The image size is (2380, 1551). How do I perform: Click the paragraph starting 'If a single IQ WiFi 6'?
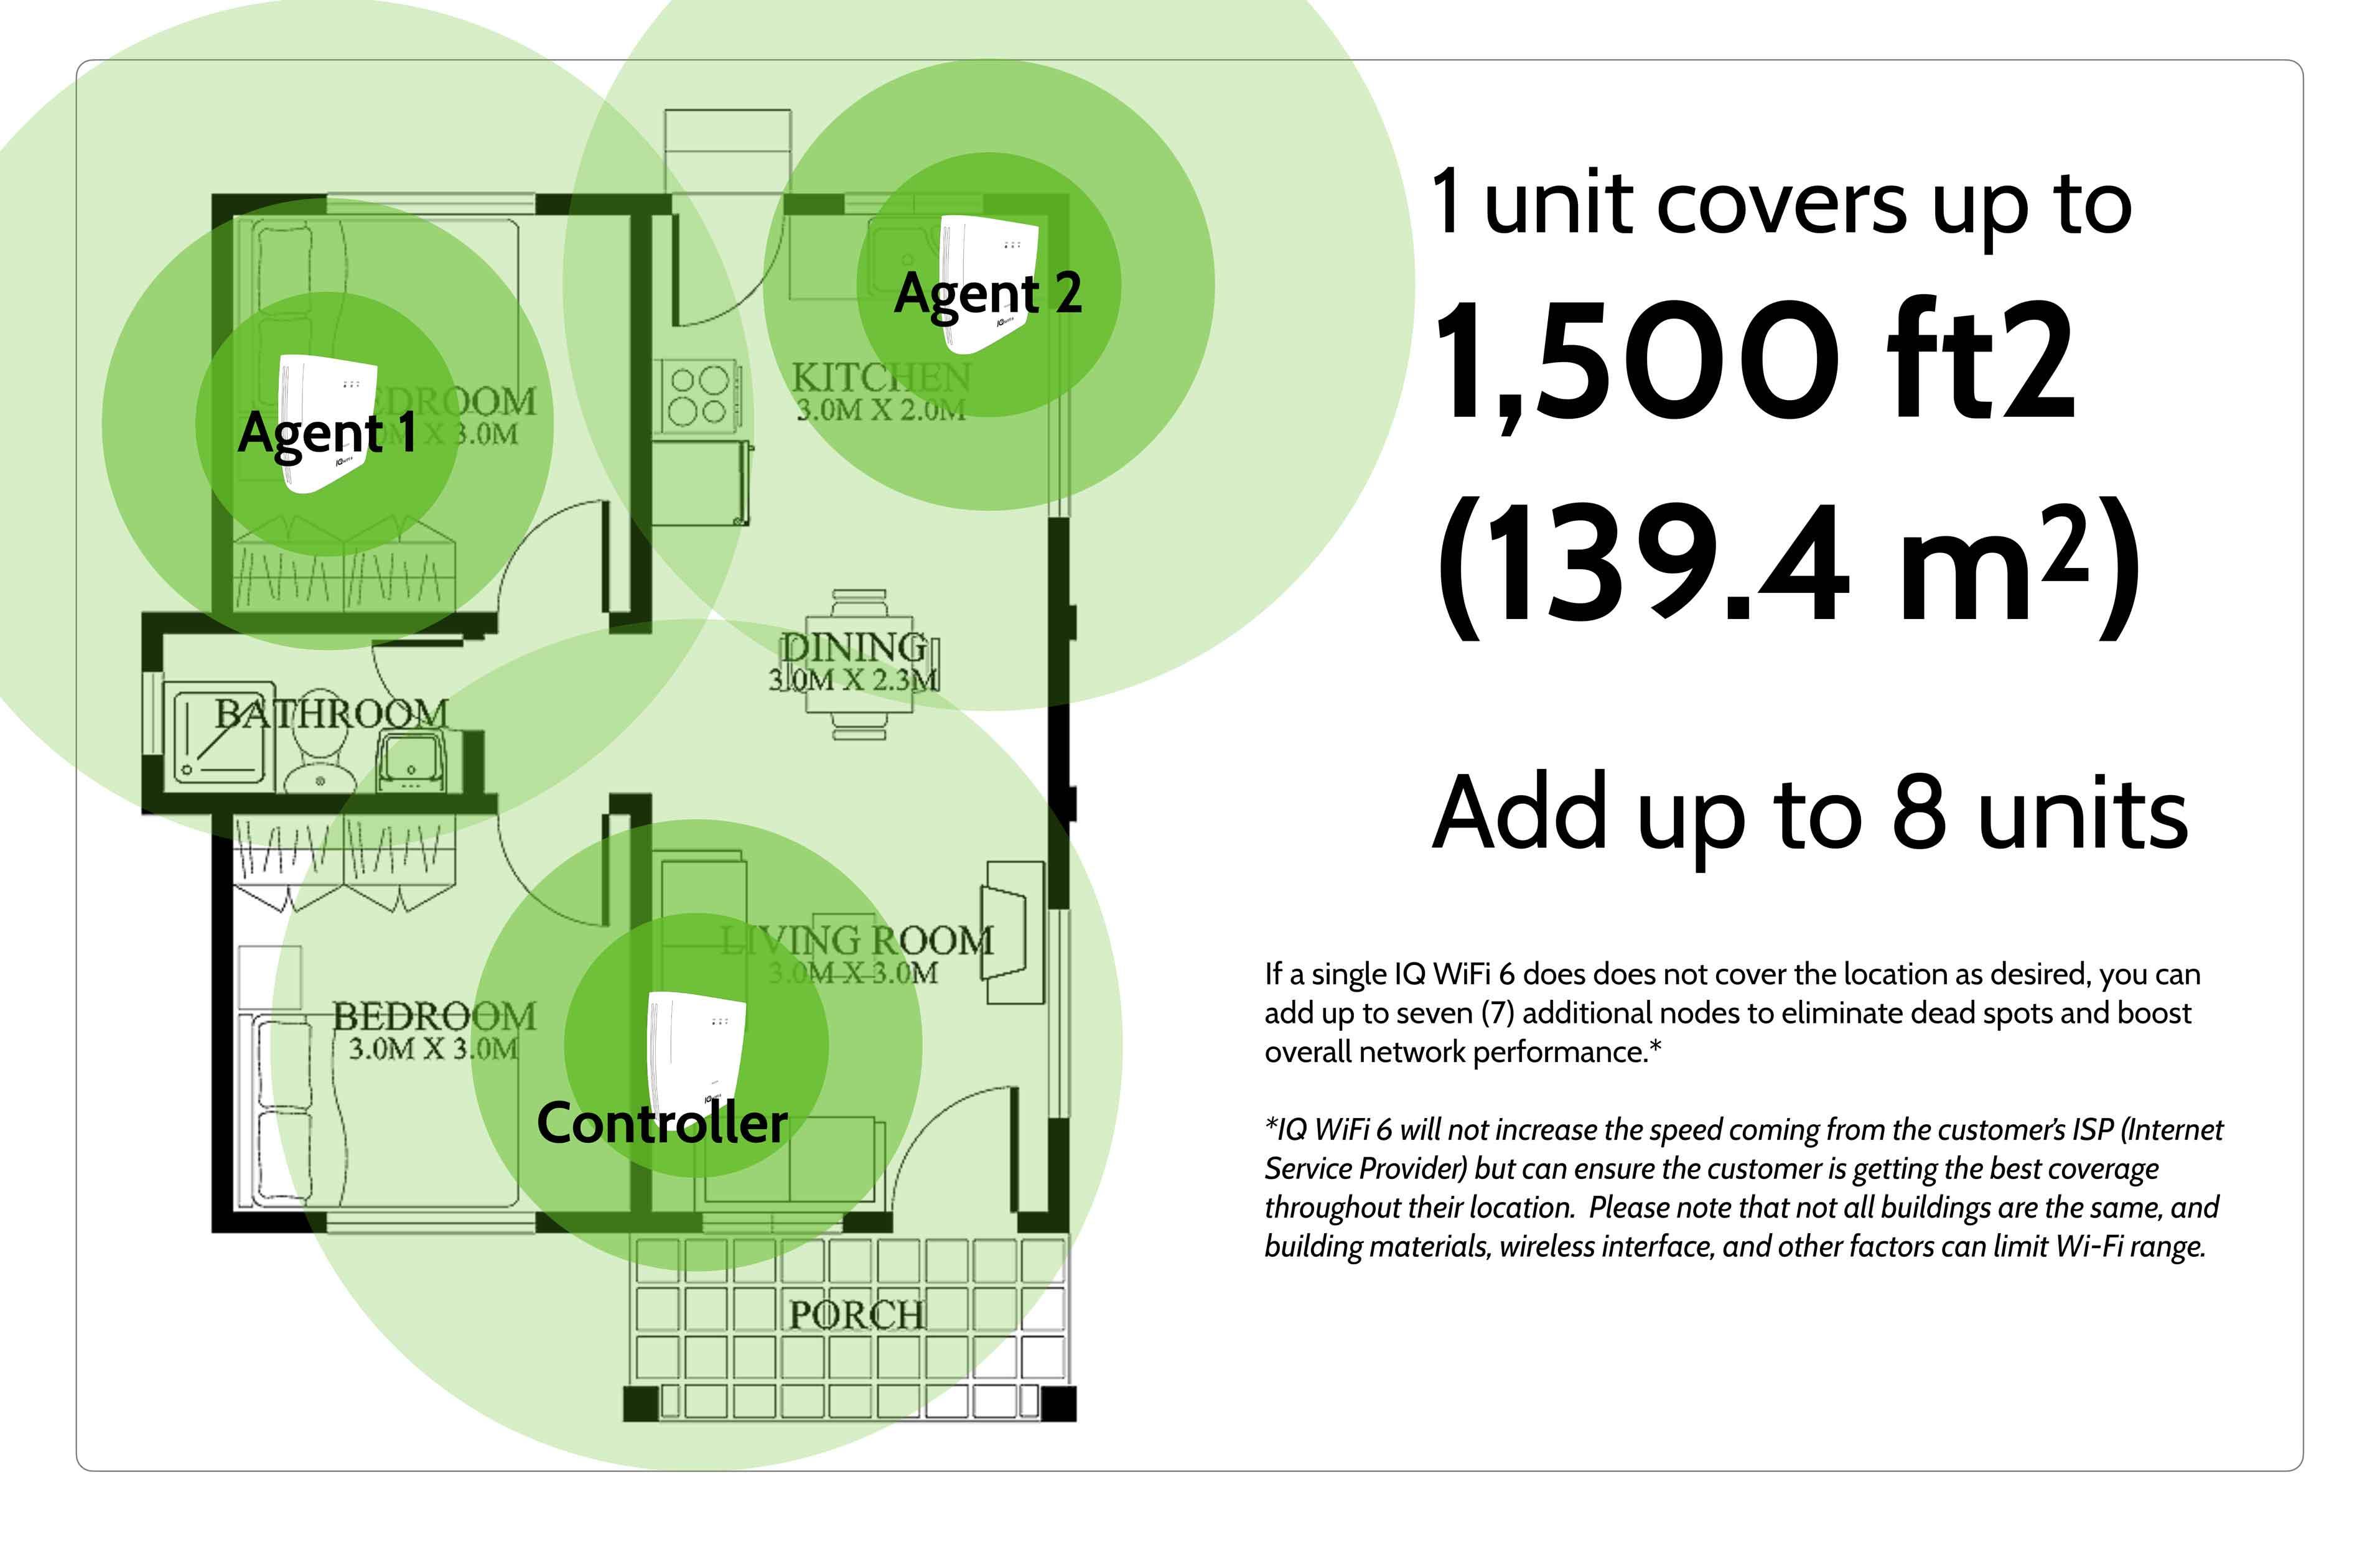click(x=1732, y=1012)
